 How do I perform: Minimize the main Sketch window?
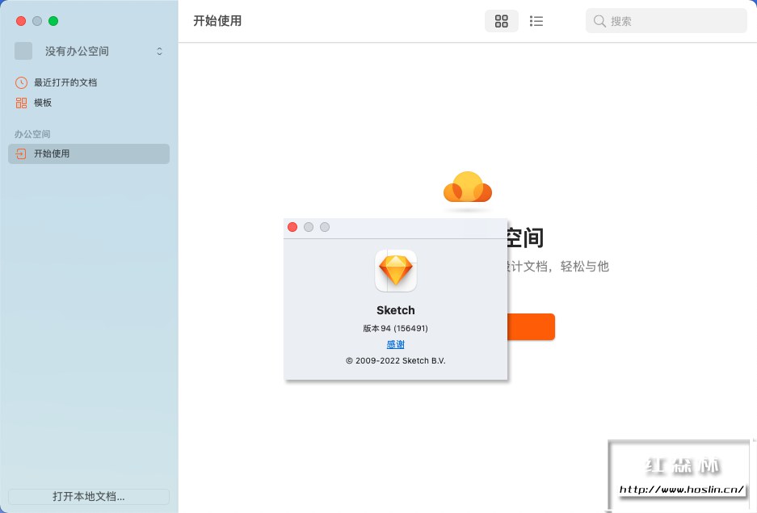click(x=37, y=21)
